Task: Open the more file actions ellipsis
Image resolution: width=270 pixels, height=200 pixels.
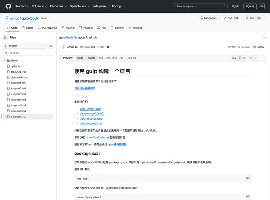Action: (x=264, y=37)
